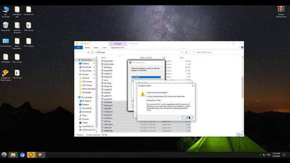290x163 pixels.
Task: Expand the address bar history dropdown
Action: 182,53
